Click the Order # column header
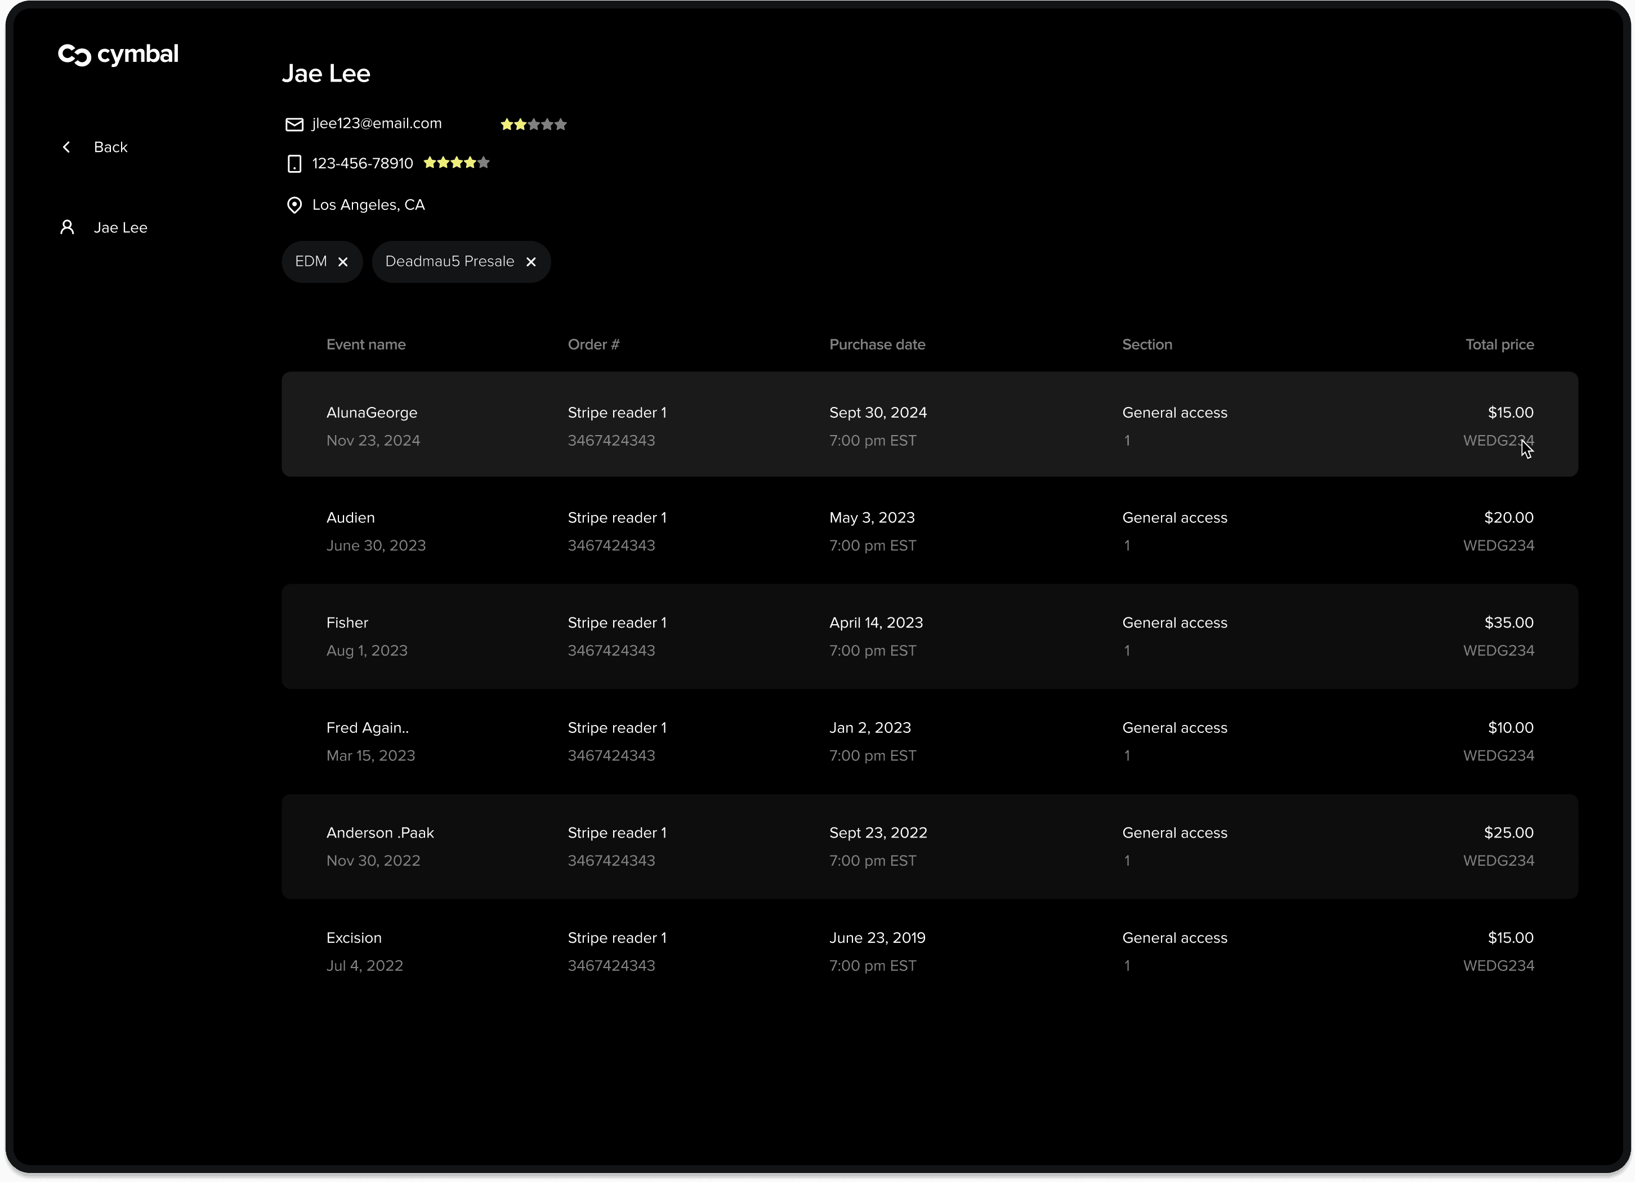Image resolution: width=1635 pixels, height=1182 pixels. point(593,344)
